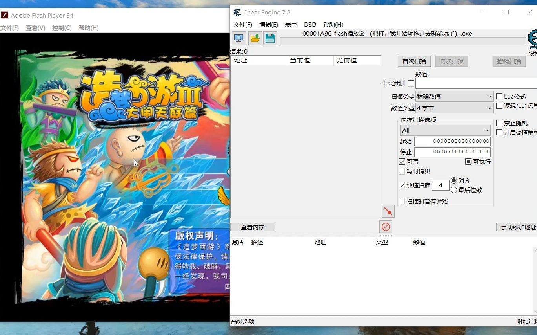
Task: Click the 当前值 column header
Action: [310, 60]
